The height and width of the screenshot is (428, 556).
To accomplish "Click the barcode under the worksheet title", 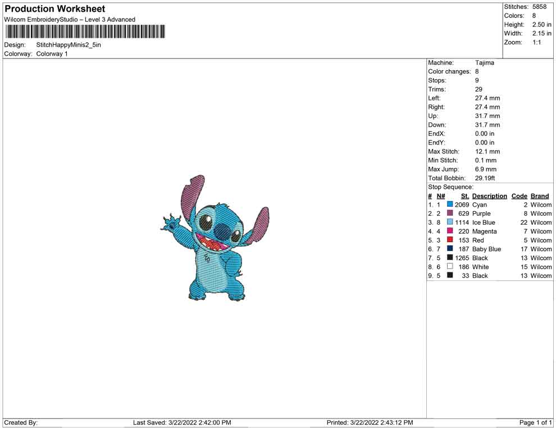I will (x=85, y=31).
